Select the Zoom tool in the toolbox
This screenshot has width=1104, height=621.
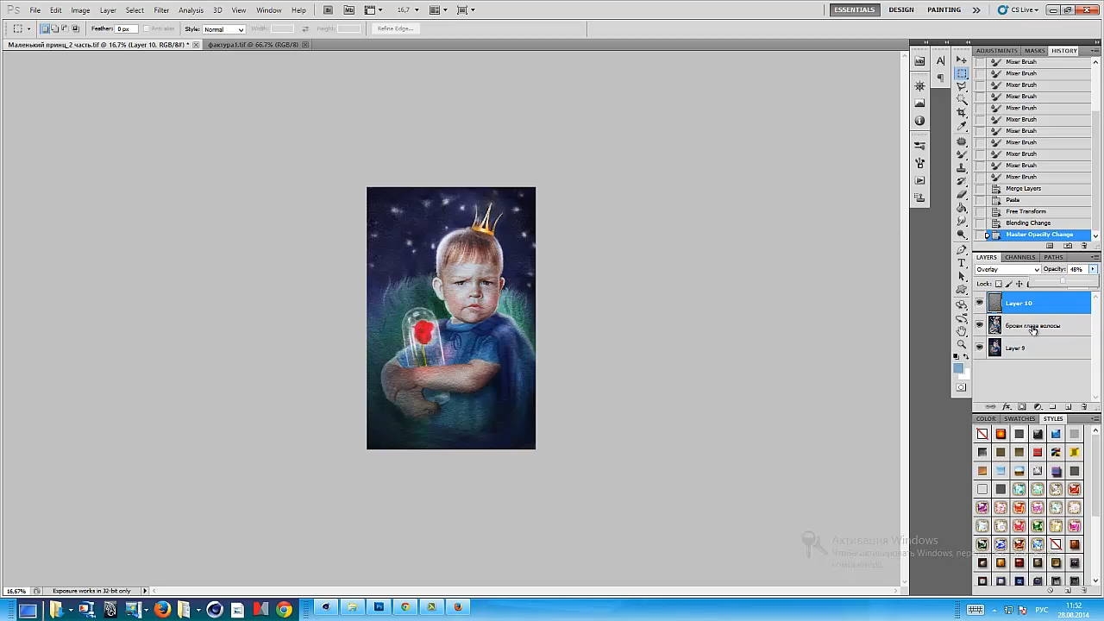962,344
